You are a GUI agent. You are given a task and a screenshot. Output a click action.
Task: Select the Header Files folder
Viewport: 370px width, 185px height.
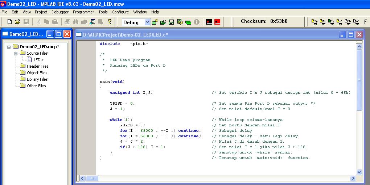point(37,66)
